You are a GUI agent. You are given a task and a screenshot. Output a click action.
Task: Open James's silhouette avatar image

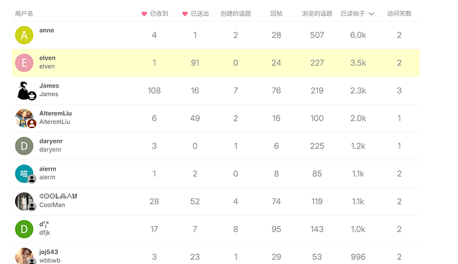(24, 90)
